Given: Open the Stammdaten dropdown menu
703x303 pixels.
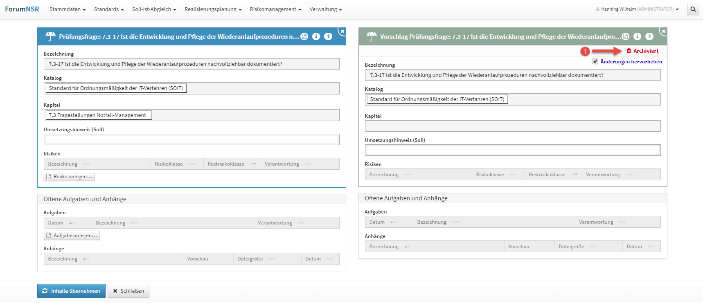Looking at the screenshot, I should pos(68,9).
